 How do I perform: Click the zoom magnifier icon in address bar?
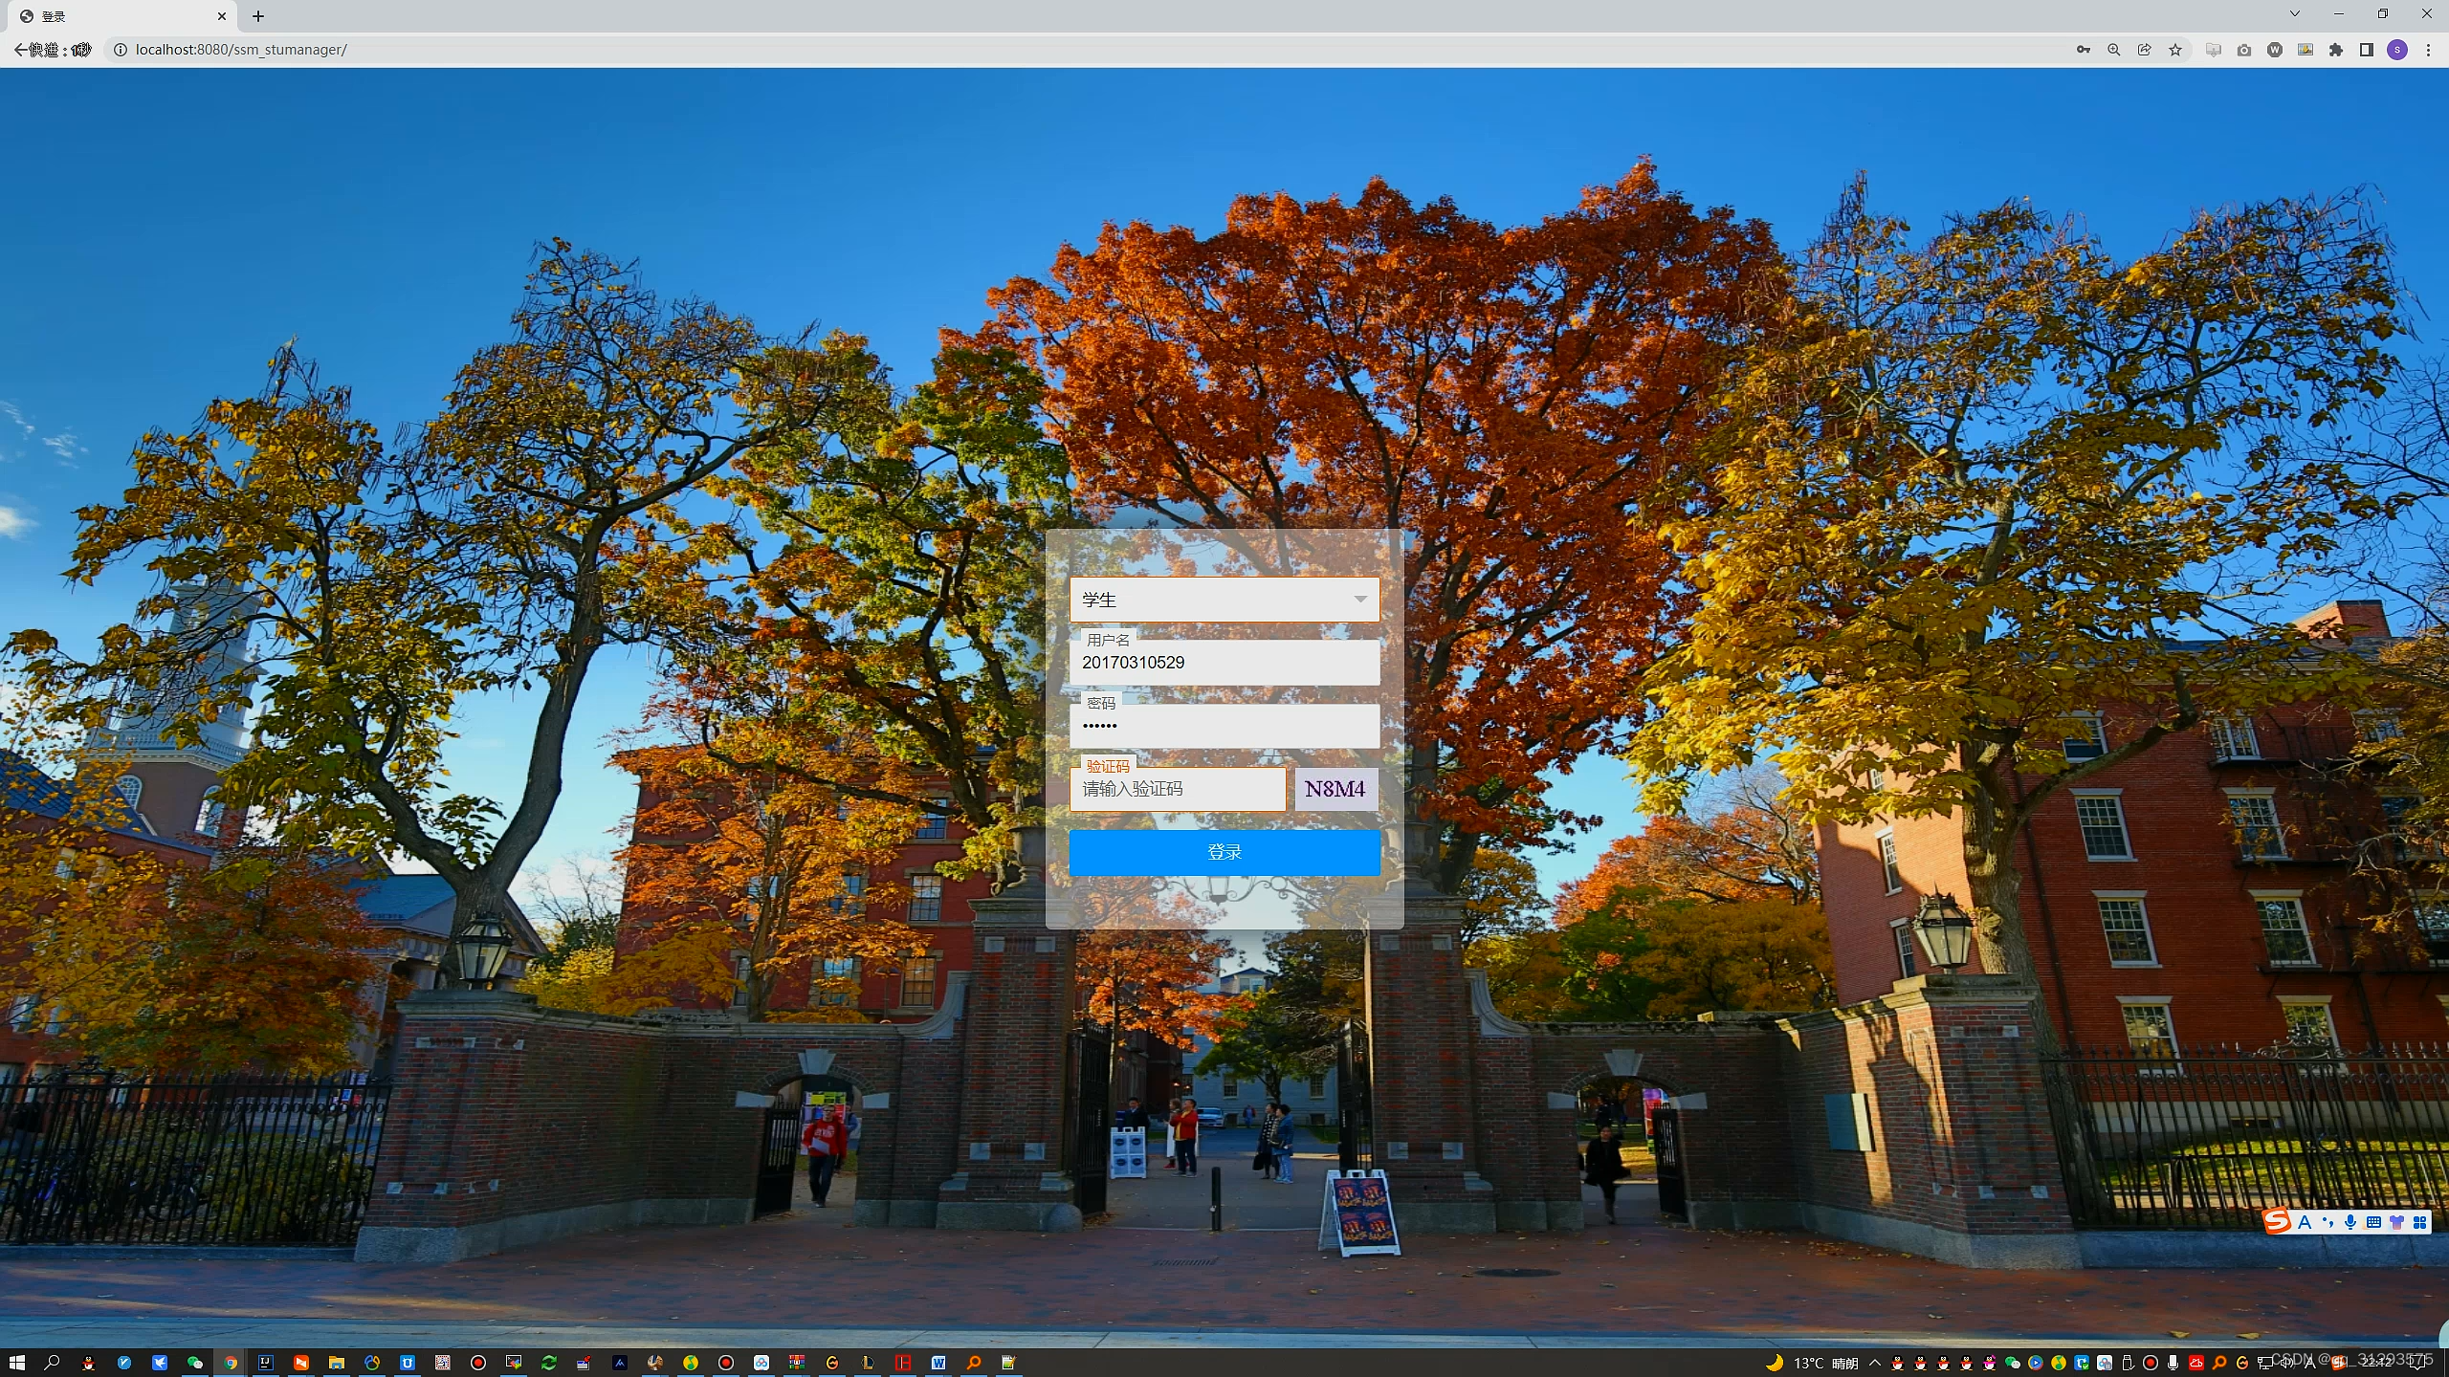(x=2113, y=50)
